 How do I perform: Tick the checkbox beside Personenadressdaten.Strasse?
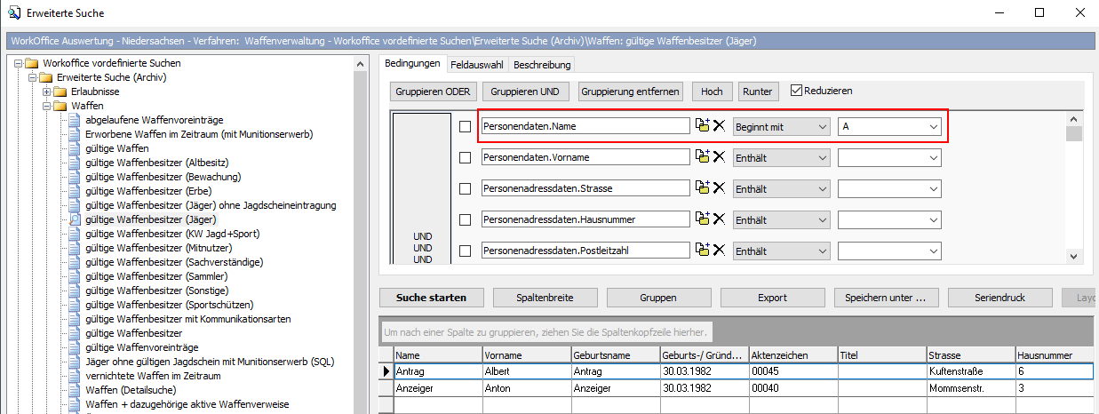pyautogui.click(x=465, y=188)
